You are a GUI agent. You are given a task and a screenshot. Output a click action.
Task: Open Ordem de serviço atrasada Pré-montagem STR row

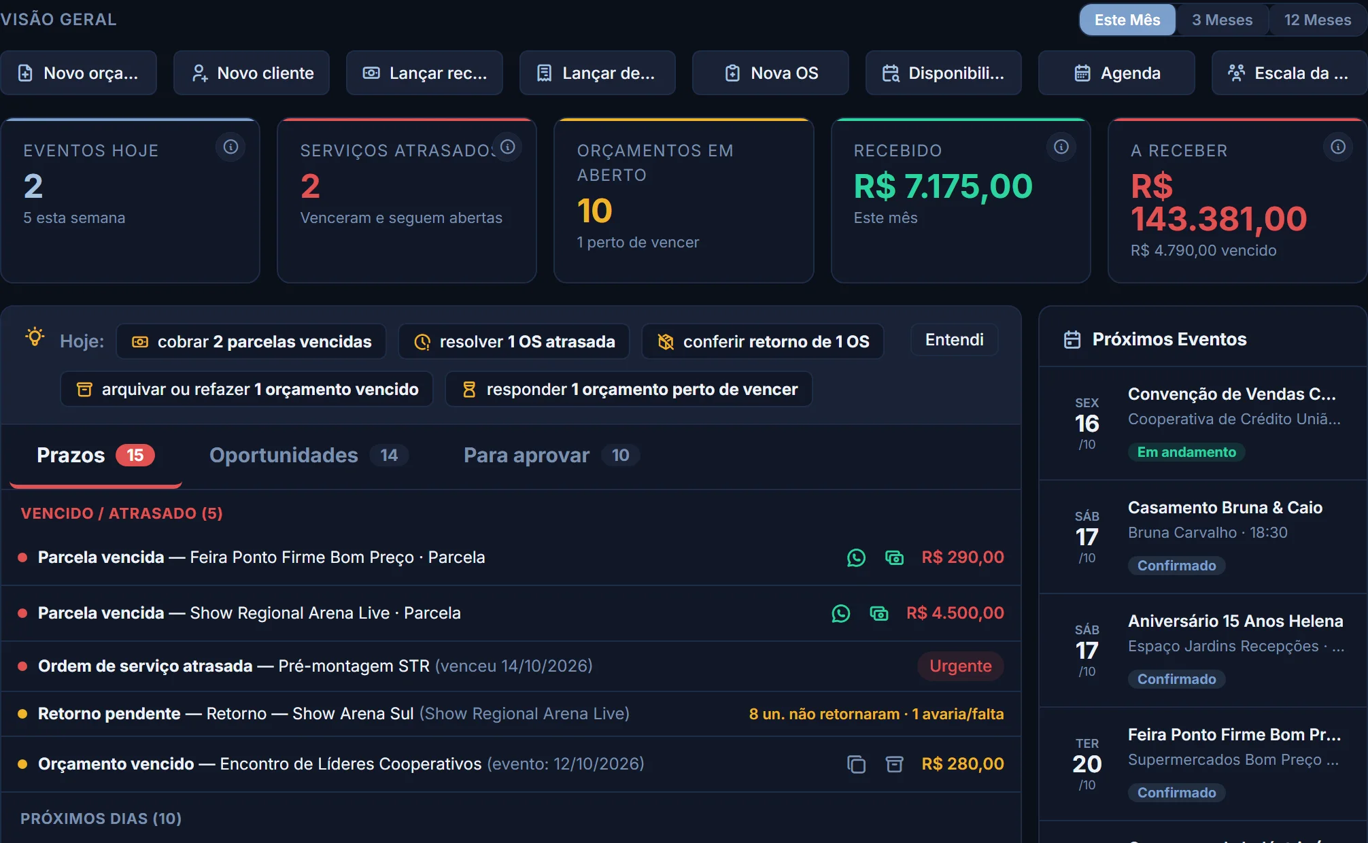click(x=511, y=666)
